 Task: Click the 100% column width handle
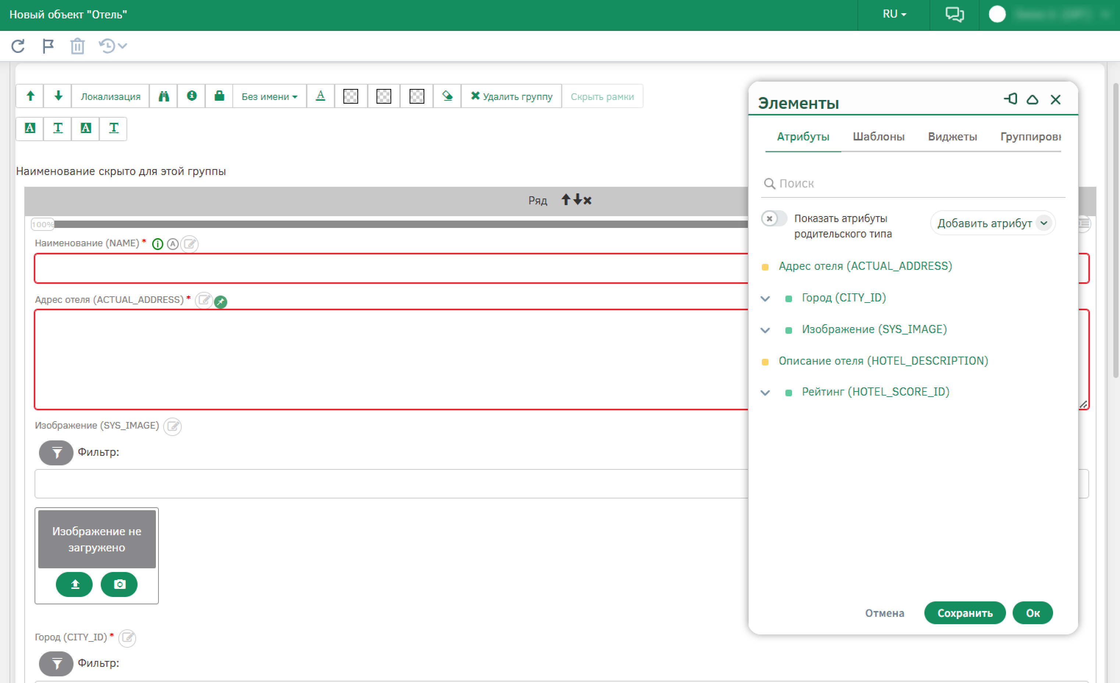pos(42,224)
